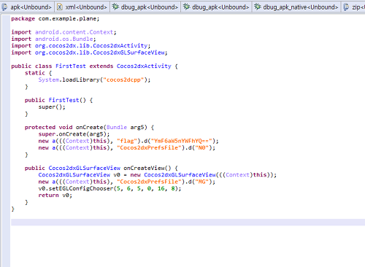This screenshot has width=365, height=267.
Task: Click the FirstTest class name after 'public class'
Action: [x=71, y=66]
